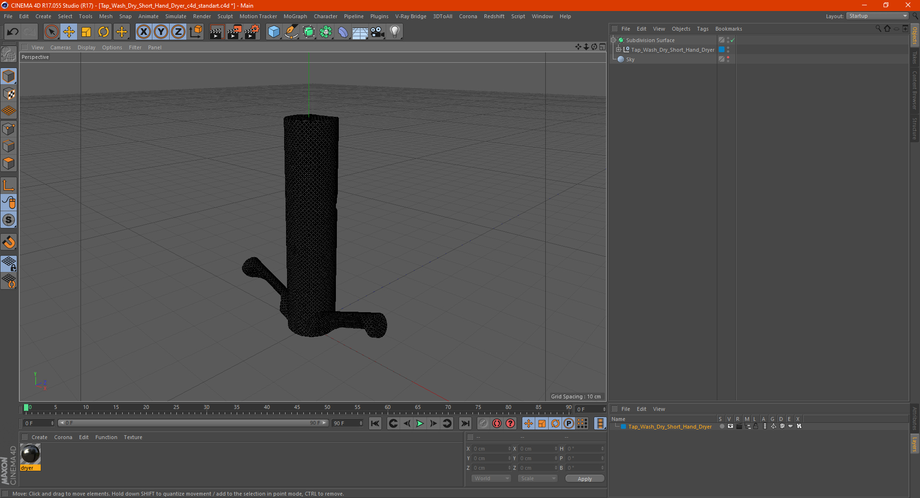Image resolution: width=920 pixels, height=498 pixels.
Task: Render the active view
Action: [x=217, y=32]
